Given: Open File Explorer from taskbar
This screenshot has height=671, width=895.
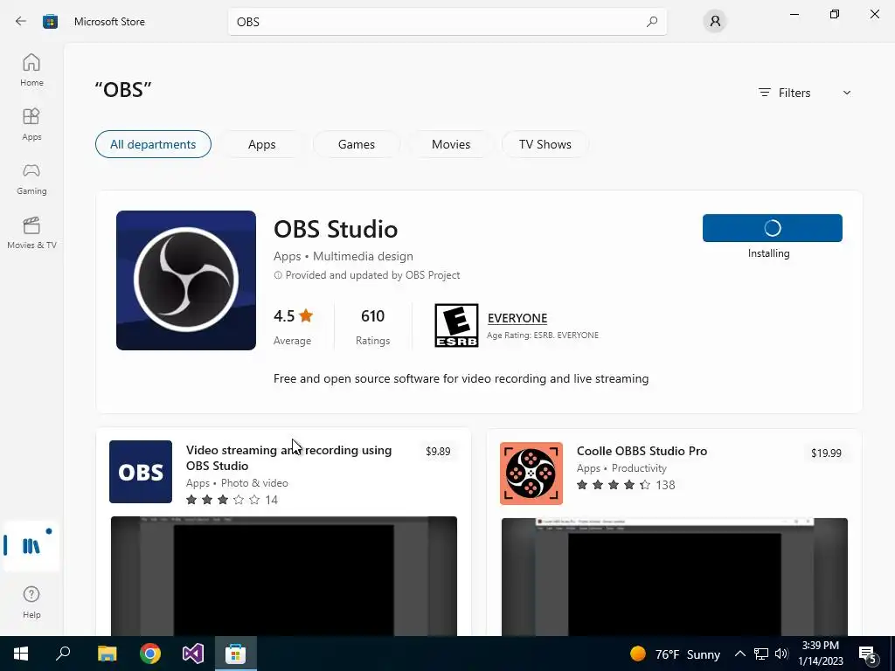Looking at the screenshot, I should pos(107,654).
